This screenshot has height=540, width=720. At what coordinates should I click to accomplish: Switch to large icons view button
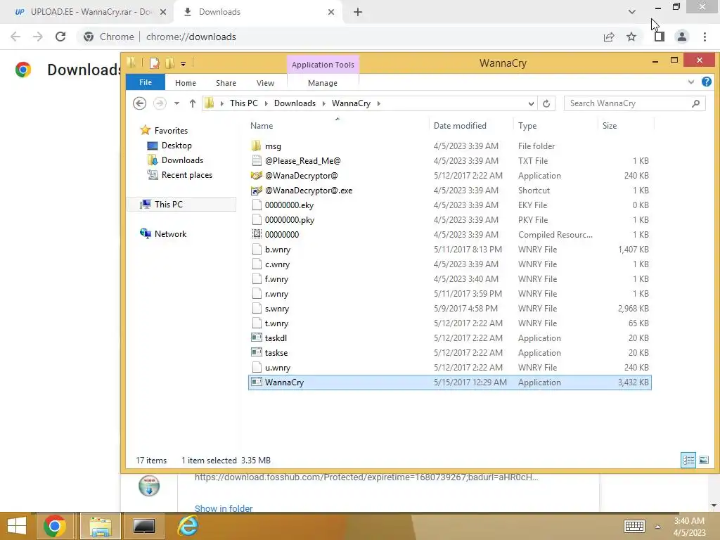(703, 460)
